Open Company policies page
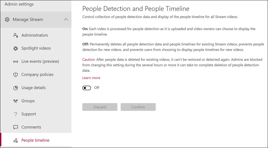268x148 pixels. pyautogui.click(x=36, y=75)
